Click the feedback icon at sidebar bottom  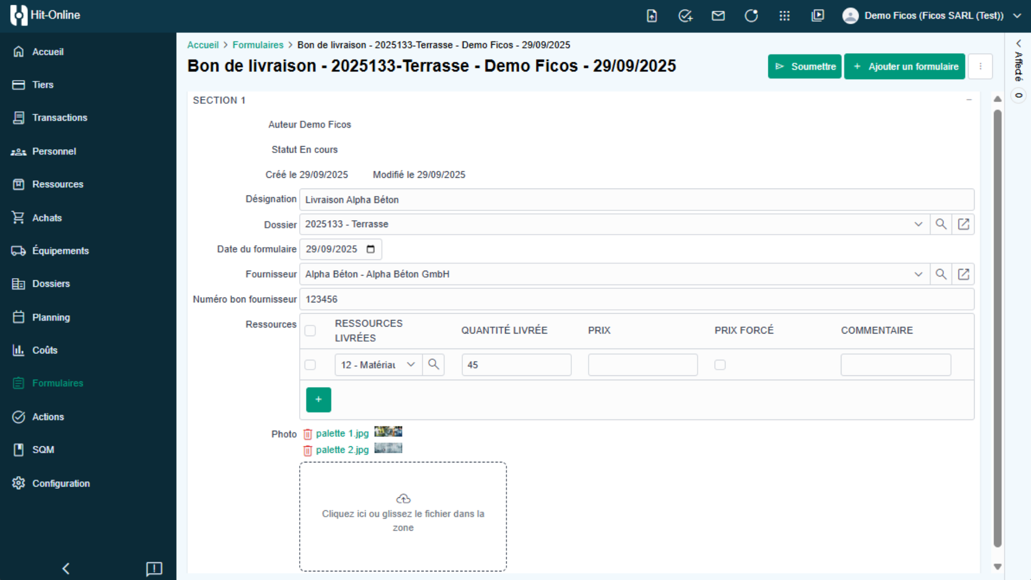click(x=154, y=568)
